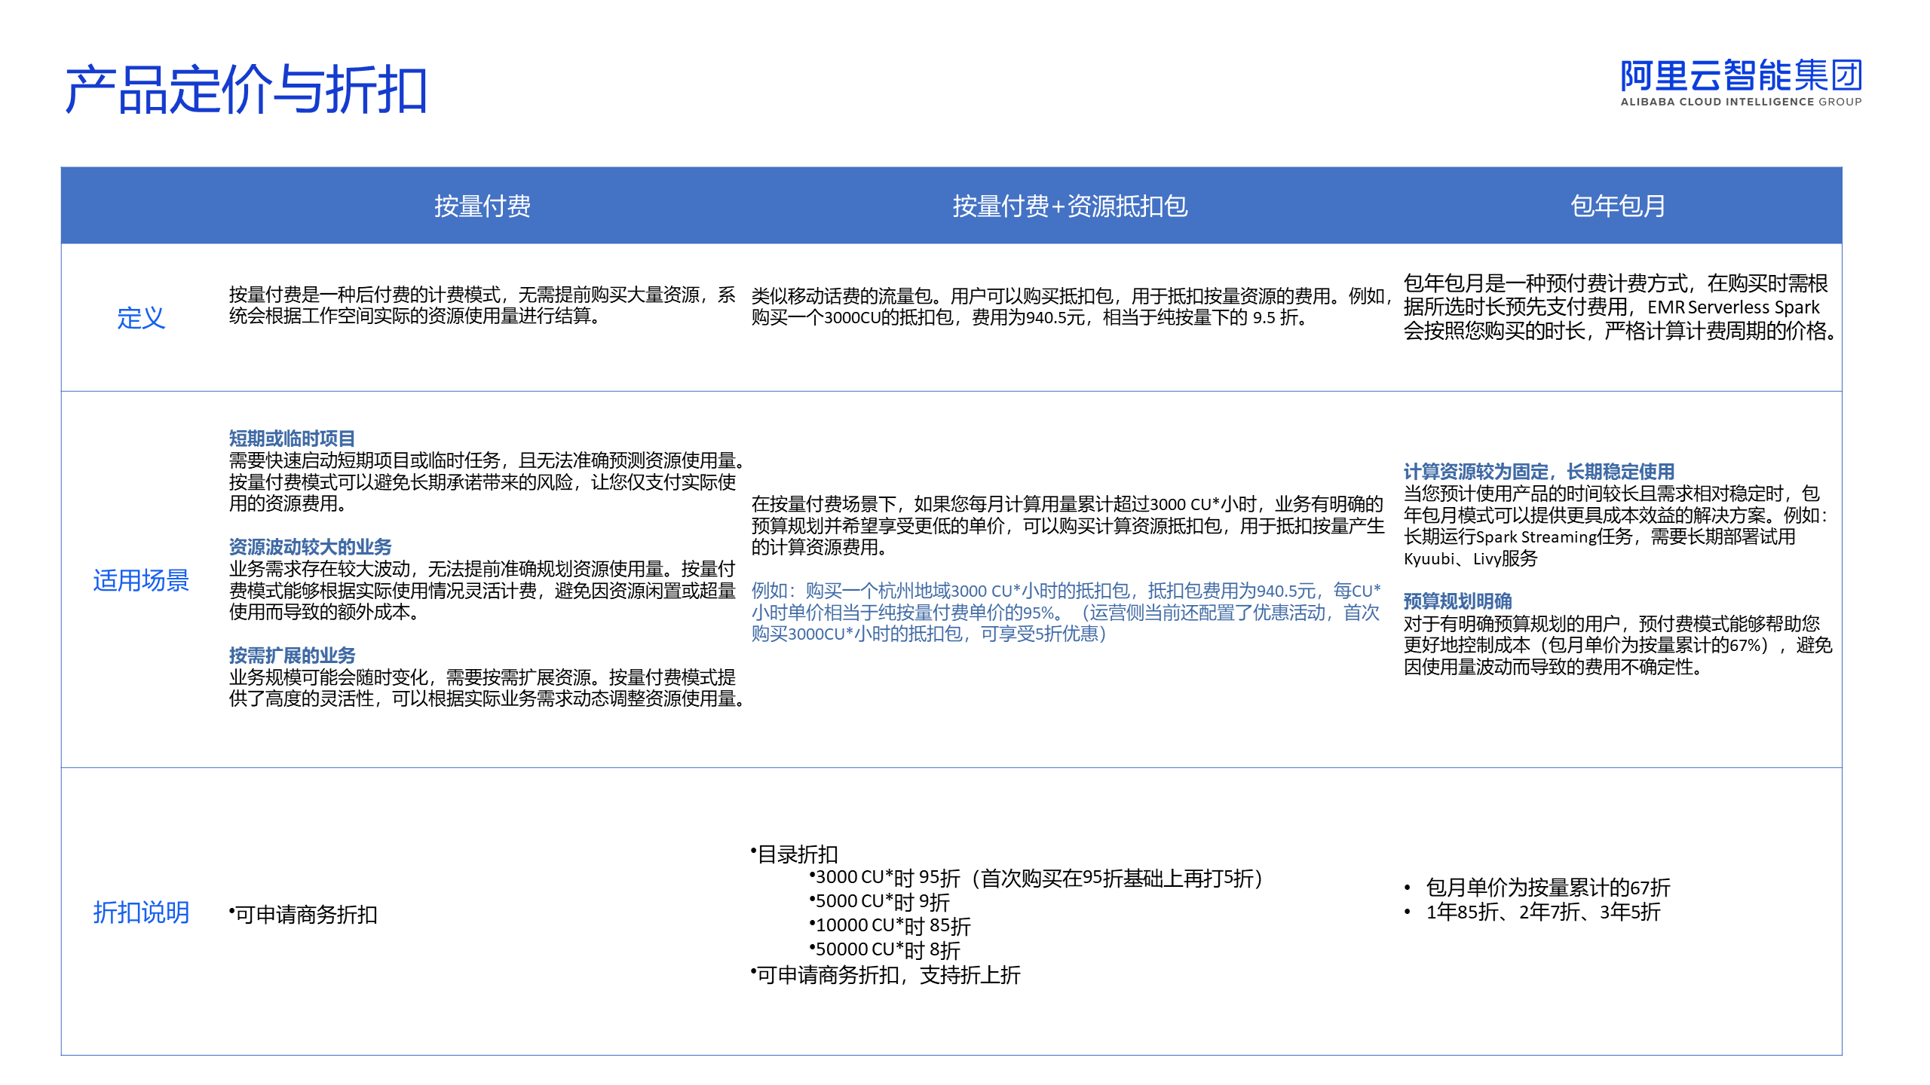Click the 适用场景 row label

pos(140,580)
